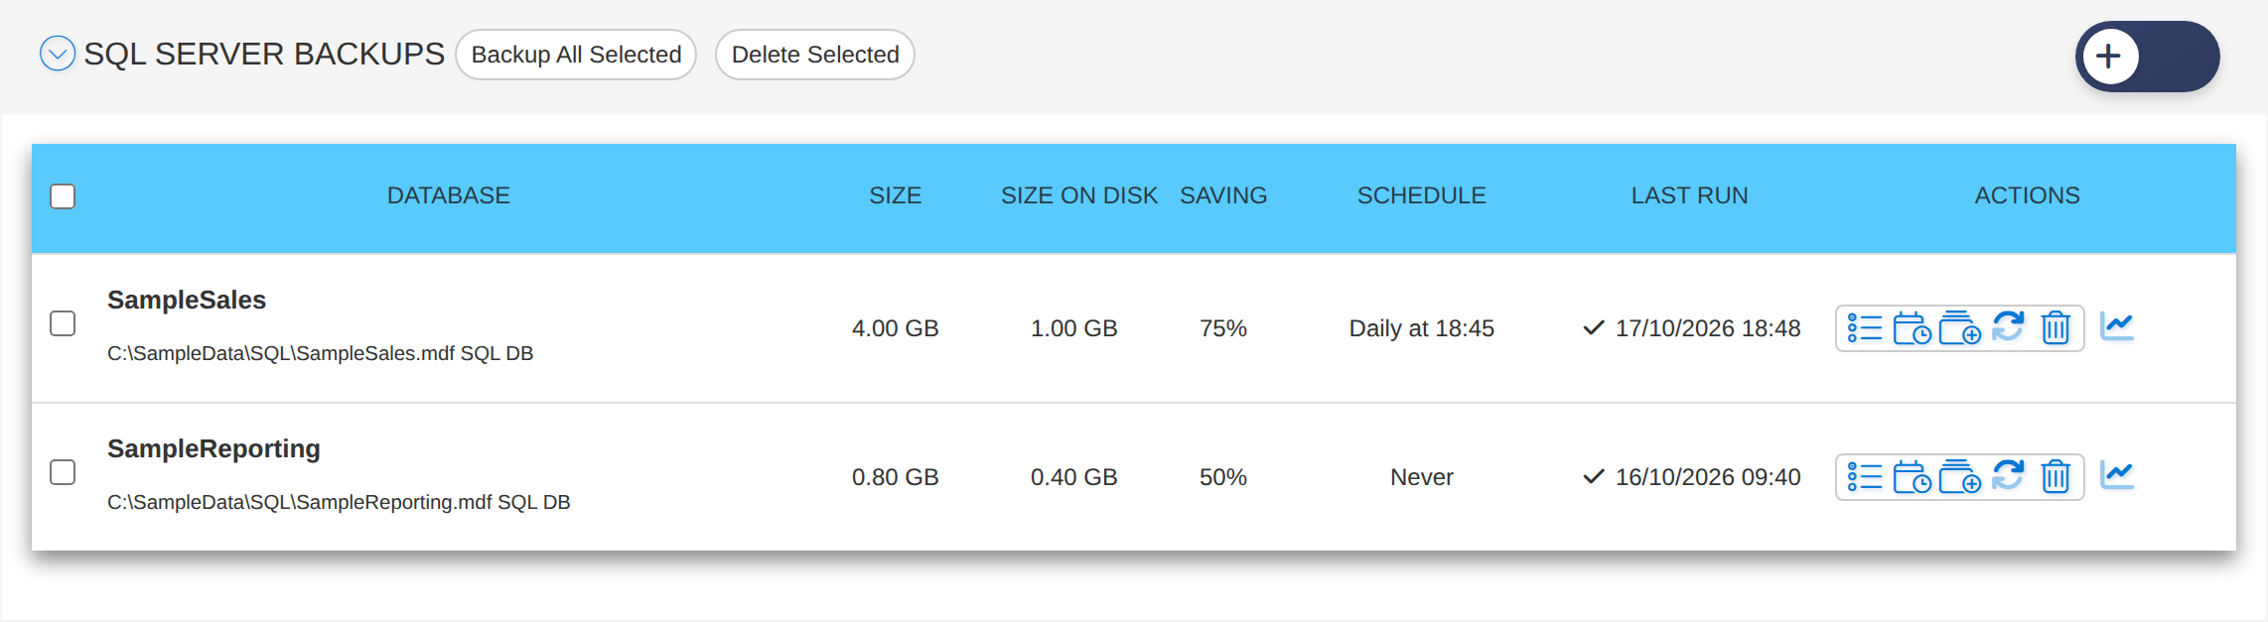
Task: Click the 0.80 GB size value
Action: coord(896,477)
